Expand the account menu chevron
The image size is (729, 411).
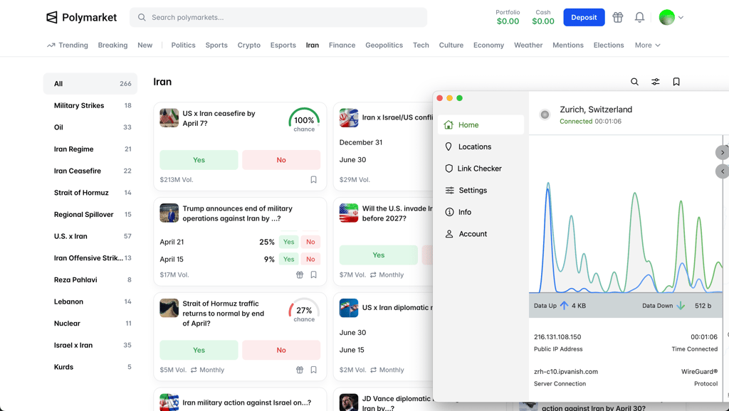681,18
